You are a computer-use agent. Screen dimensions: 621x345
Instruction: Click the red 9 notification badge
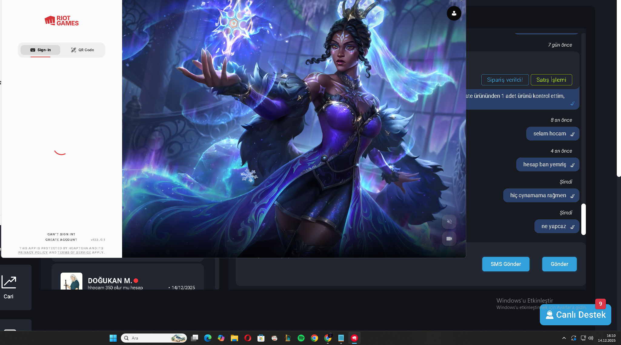(600, 304)
